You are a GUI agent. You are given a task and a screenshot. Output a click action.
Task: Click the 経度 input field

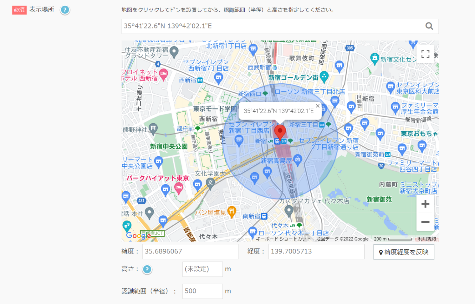coord(316,252)
